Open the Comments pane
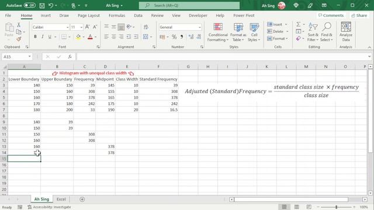The height and width of the screenshot is (210, 374). point(331,16)
